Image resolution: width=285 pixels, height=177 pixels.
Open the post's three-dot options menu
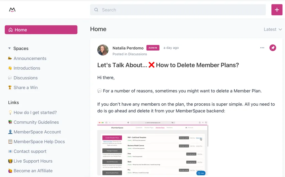click(x=262, y=48)
